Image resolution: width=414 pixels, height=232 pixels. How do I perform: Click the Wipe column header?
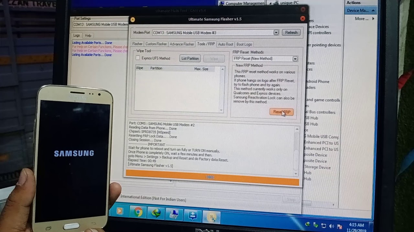click(139, 68)
